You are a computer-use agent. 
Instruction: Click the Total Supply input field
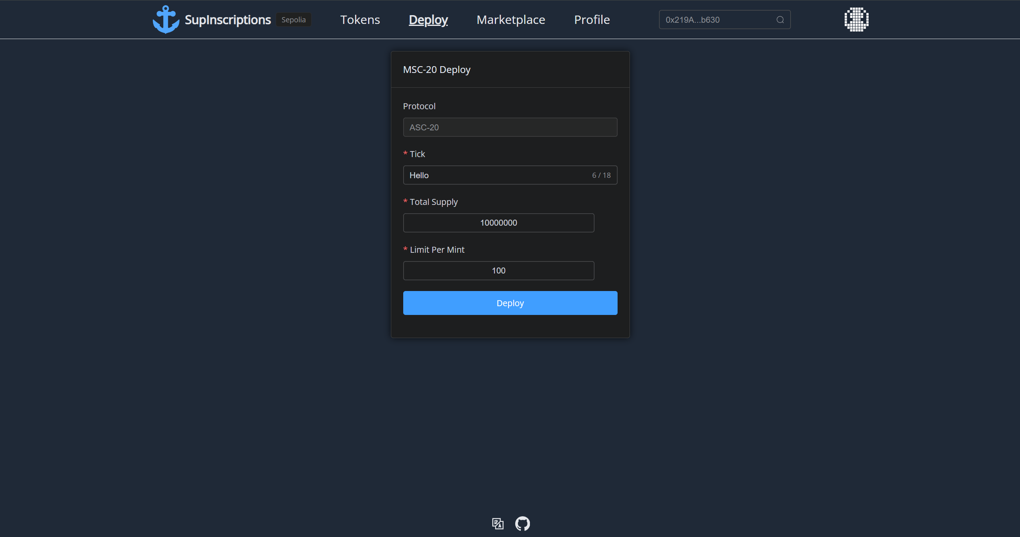(498, 223)
